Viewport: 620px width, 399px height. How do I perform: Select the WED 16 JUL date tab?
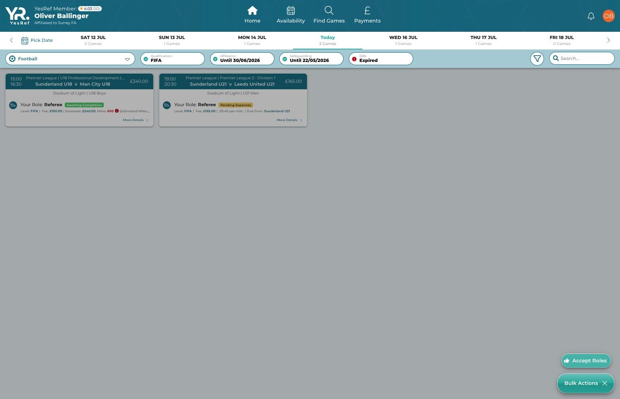coord(403,40)
